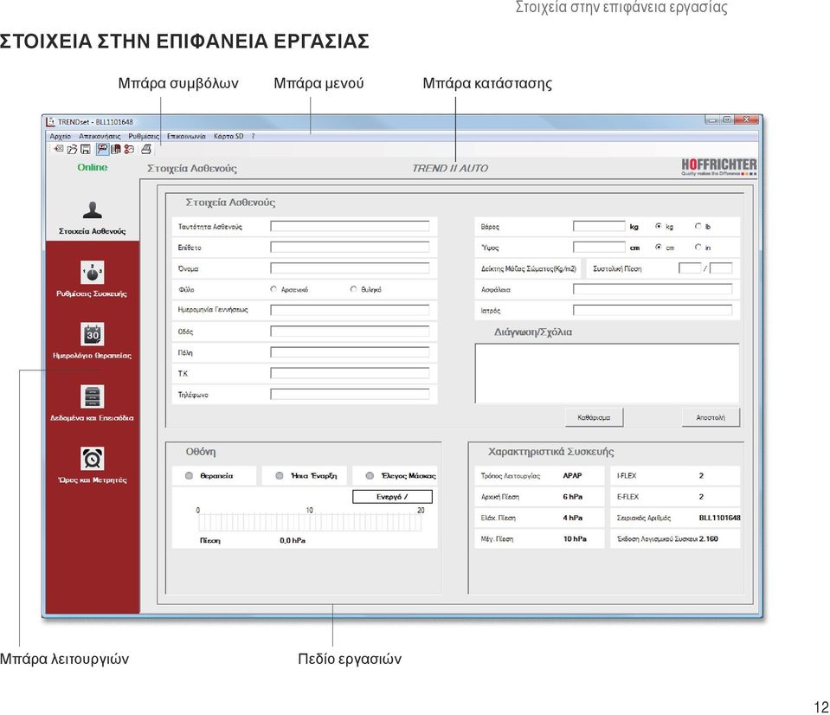Click the Ενεργό / status box
Image resolution: width=830 pixels, height=715 pixels.
point(392,496)
